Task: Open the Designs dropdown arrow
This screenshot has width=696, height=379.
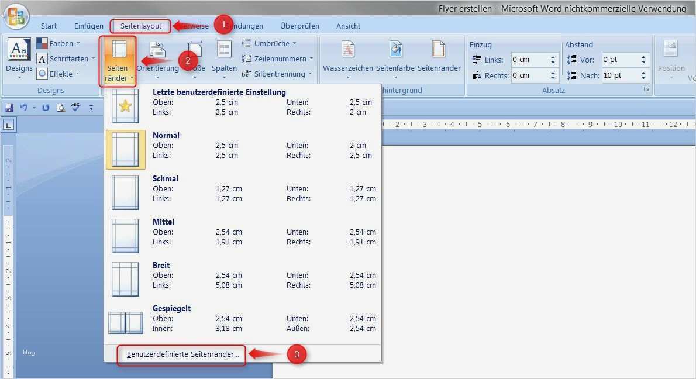Action: click(x=19, y=78)
